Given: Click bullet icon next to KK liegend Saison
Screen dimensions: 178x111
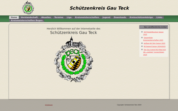Looking at the screenshot, I should 142,46.
